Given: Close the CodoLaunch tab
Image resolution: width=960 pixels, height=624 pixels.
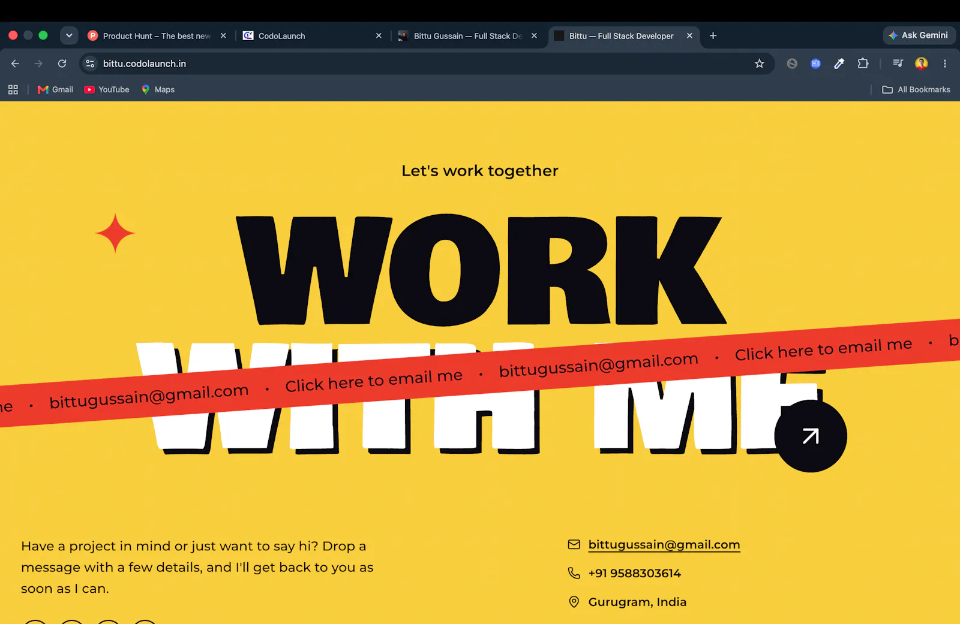Looking at the screenshot, I should 379,36.
